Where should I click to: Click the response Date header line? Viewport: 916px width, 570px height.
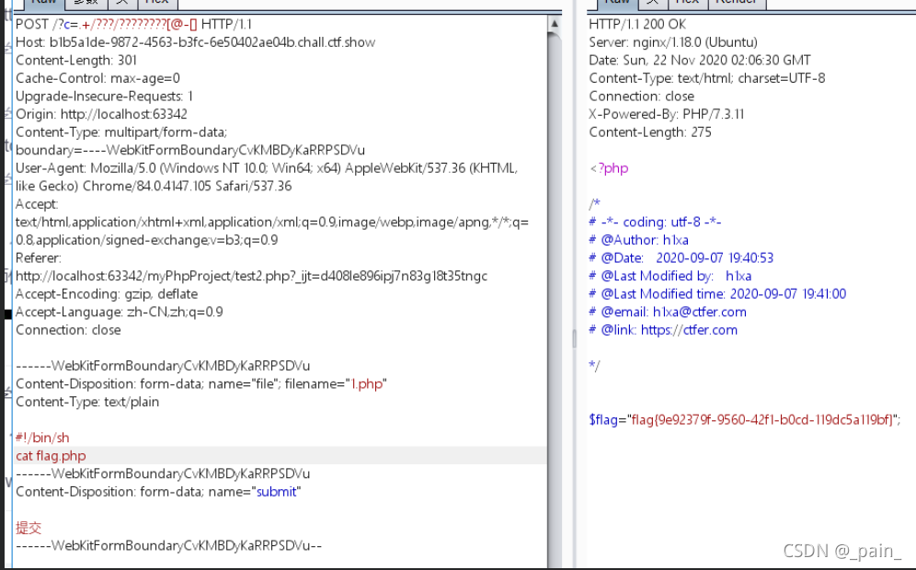[x=700, y=60]
